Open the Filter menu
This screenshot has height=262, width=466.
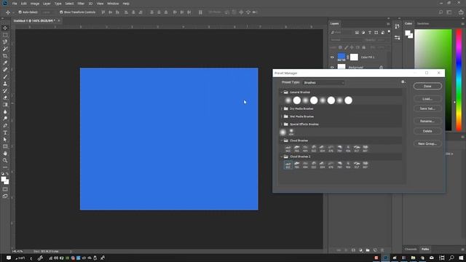tap(81, 4)
